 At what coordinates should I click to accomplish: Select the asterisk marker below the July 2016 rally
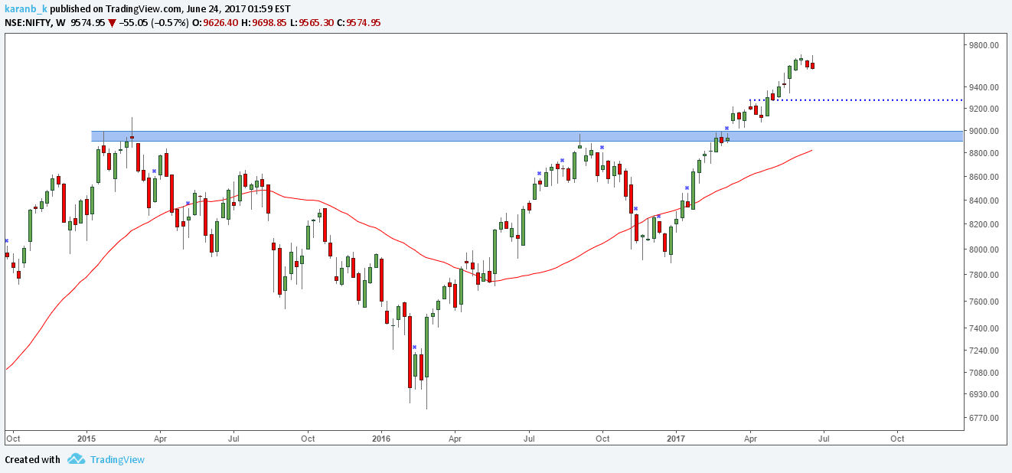point(540,173)
